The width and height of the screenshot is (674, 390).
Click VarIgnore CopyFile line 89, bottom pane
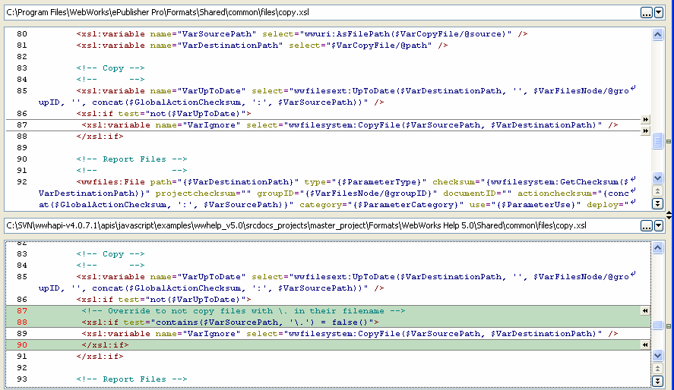[350, 334]
